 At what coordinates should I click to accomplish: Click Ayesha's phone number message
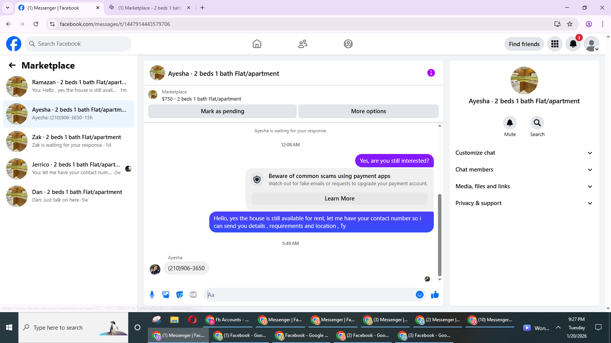[186, 268]
